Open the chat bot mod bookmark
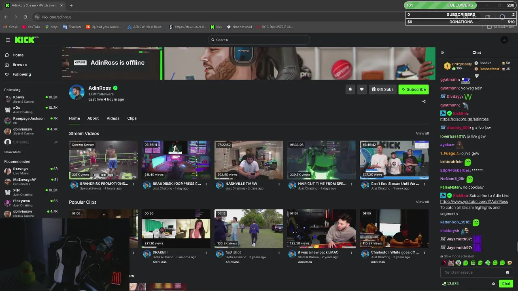518x291 pixels. click(x=239, y=27)
